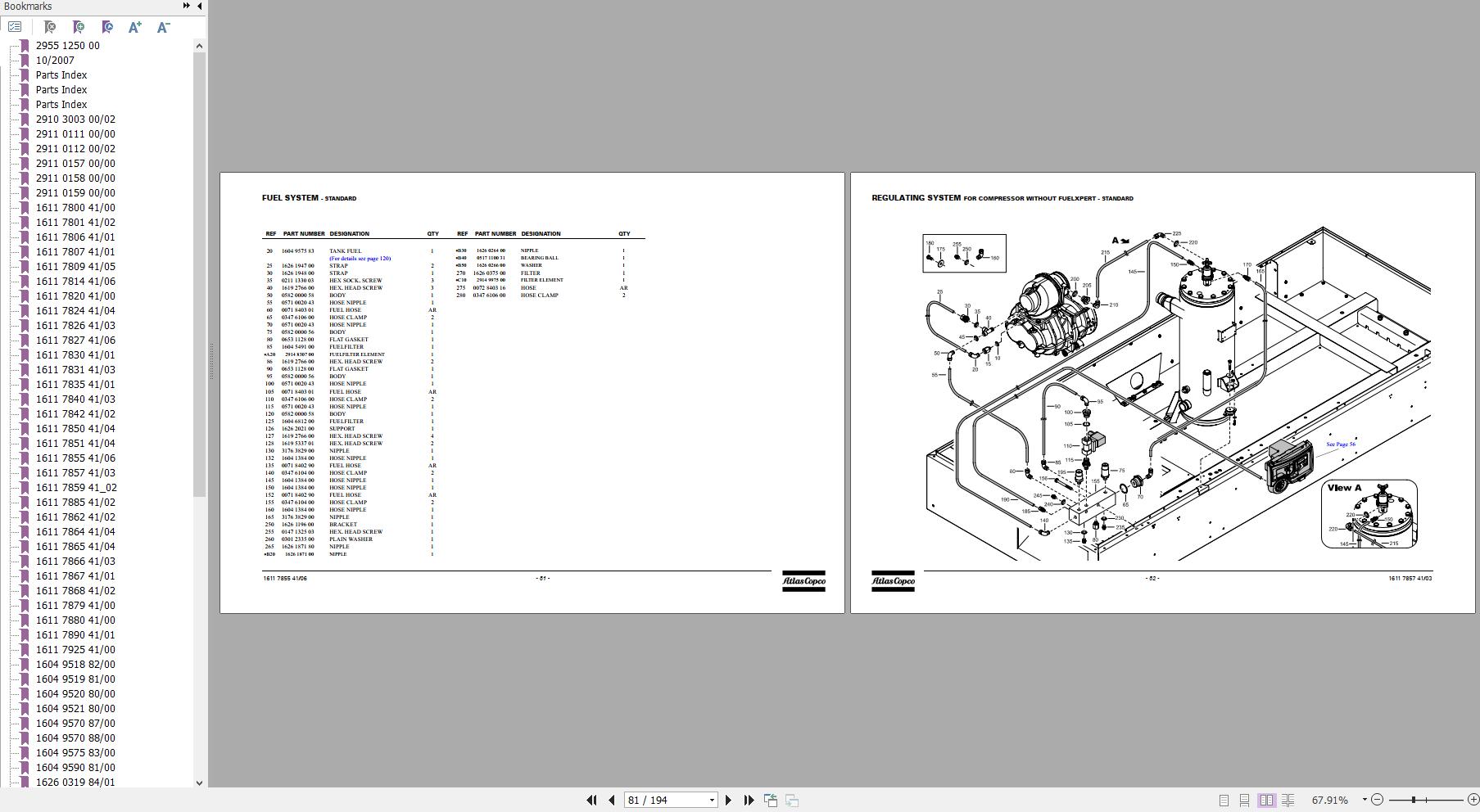Image resolution: width=1480 pixels, height=812 pixels.
Task: Open bookmark 1604 9518 82/00
Action: [75, 665]
